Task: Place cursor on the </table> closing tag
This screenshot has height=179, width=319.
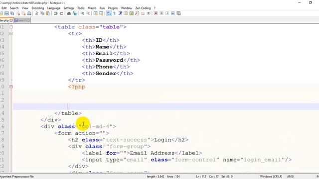Action: [x=68, y=113]
